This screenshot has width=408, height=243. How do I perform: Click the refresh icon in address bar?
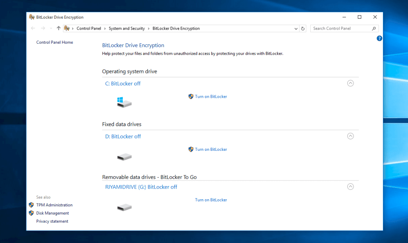(303, 28)
